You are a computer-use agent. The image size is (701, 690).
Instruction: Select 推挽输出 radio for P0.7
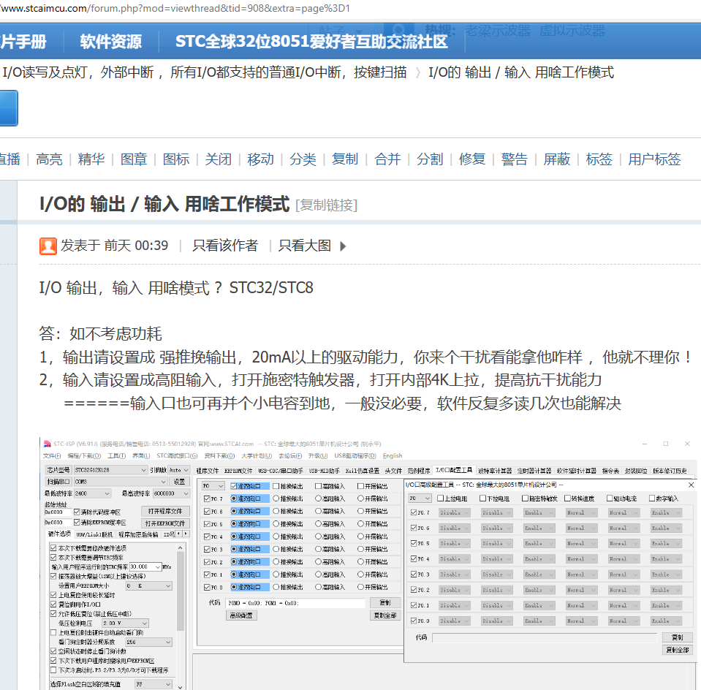click(x=276, y=498)
